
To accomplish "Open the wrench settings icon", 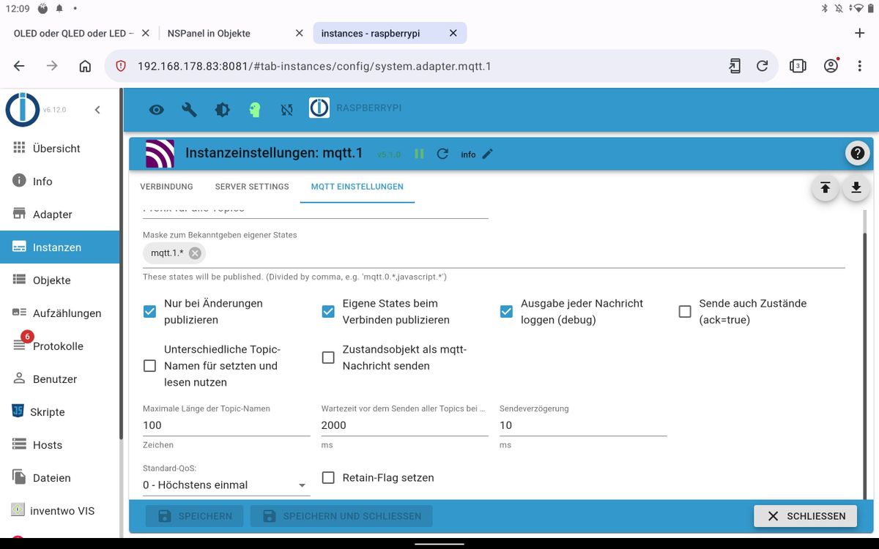I will (189, 110).
